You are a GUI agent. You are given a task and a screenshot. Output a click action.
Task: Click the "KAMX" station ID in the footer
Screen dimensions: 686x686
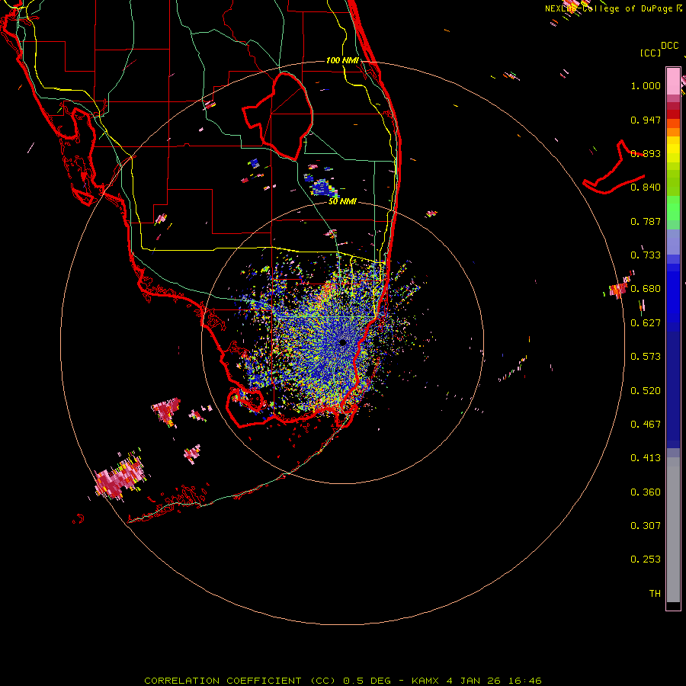(425, 681)
